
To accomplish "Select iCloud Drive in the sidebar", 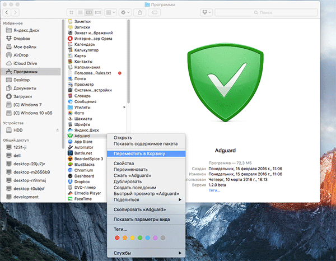I will tap(26, 63).
